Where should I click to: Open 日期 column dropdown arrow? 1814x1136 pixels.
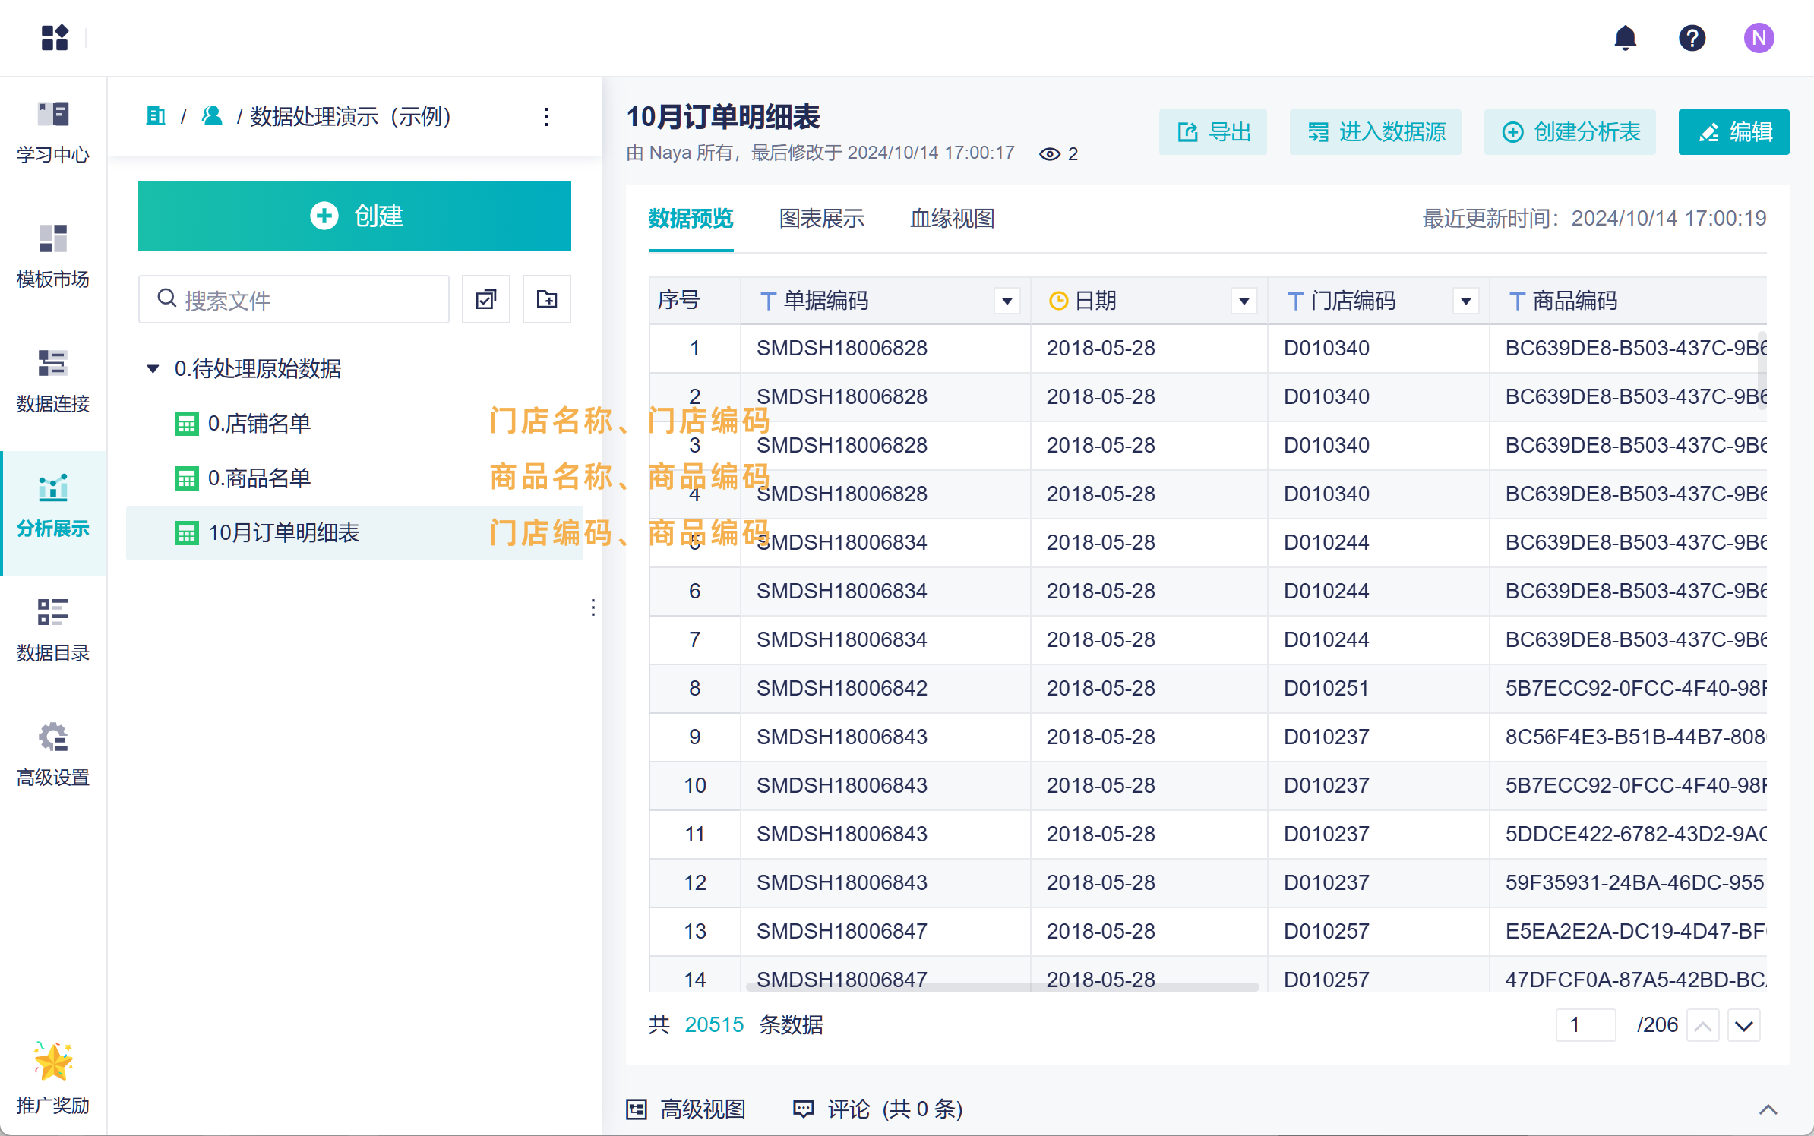point(1244,301)
